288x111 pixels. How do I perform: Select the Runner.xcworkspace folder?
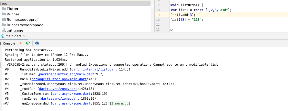[x=25, y=25]
